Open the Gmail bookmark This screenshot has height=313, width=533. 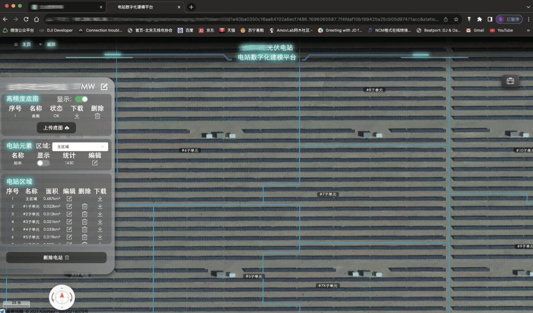(475, 30)
